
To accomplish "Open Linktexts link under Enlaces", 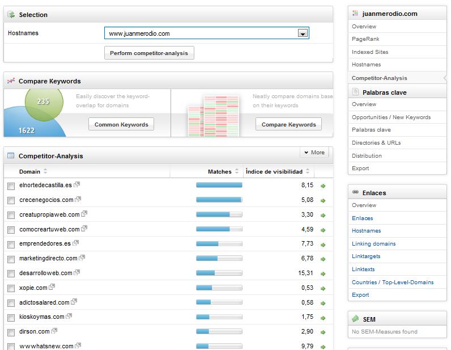I will (363, 269).
